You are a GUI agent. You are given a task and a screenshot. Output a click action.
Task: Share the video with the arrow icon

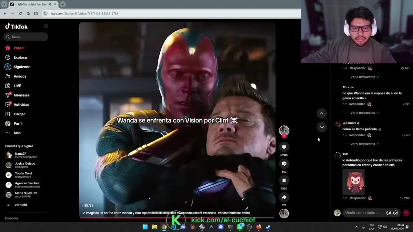click(284, 197)
